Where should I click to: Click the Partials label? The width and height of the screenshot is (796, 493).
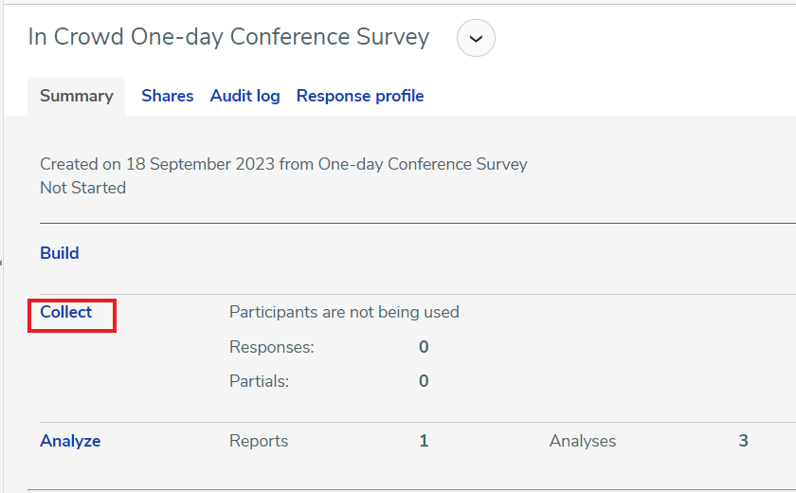click(259, 381)
